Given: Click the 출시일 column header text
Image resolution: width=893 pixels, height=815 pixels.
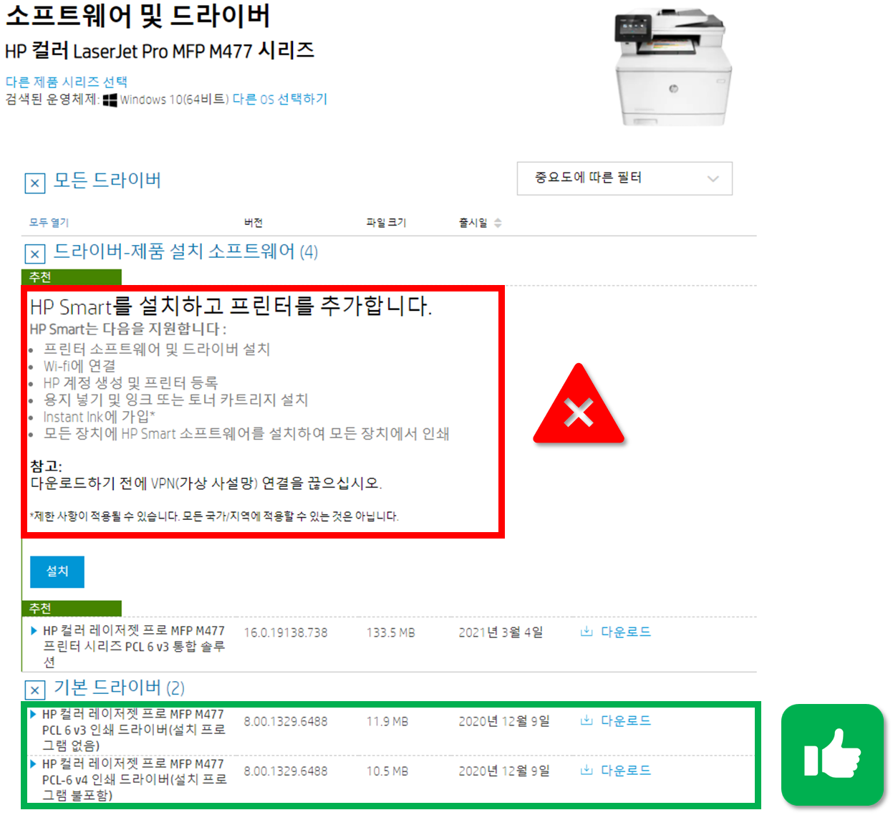Looking at the screenshot, I should coord(473,223).
